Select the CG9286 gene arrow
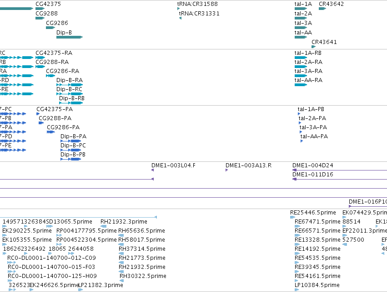The width and height of the screenshot is (387, 292). (50, 28)
